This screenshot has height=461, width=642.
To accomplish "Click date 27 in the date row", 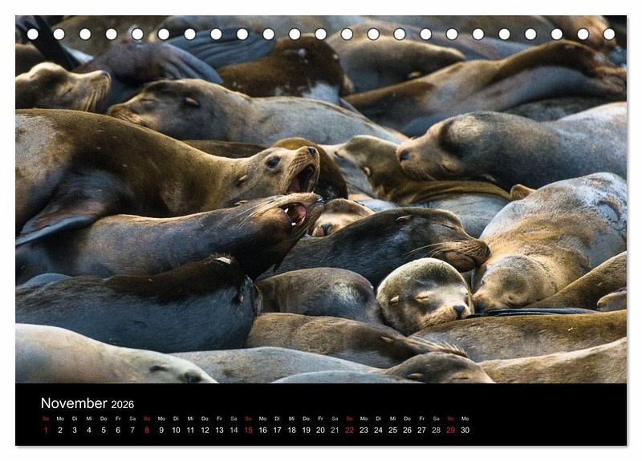I will point(421,431).
